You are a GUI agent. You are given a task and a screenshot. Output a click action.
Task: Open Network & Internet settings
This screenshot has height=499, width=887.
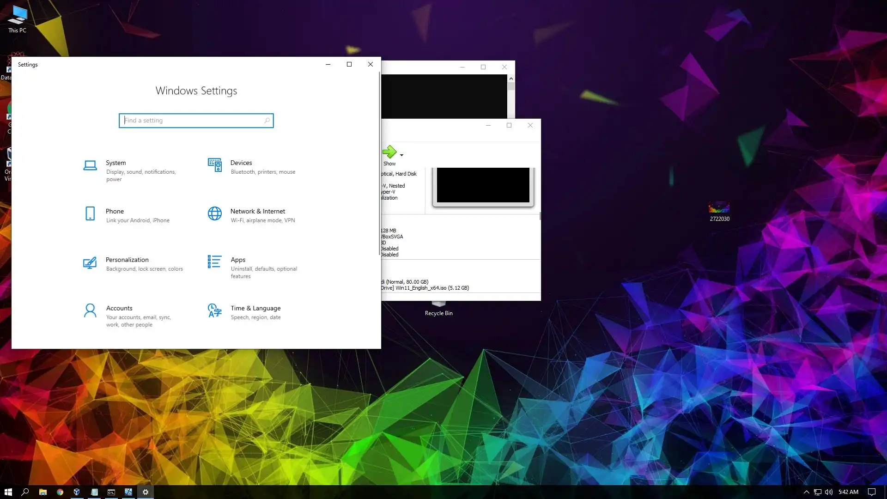pos(257,212)
